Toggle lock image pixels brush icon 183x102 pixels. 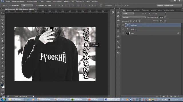click(x=134, y=21)
